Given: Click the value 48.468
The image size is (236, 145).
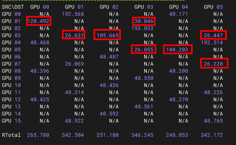Looking at the screenshot, I should 40,42.
